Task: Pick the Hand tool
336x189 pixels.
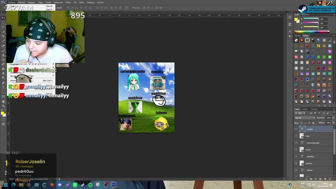Action: (x=3, y=101)
